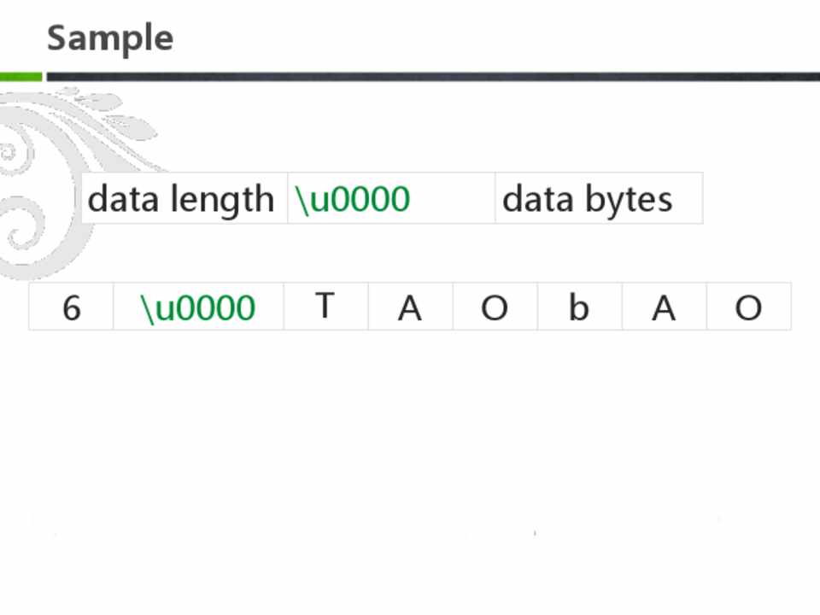Click the green \u0000 in the top table

[x=353, y=199]
